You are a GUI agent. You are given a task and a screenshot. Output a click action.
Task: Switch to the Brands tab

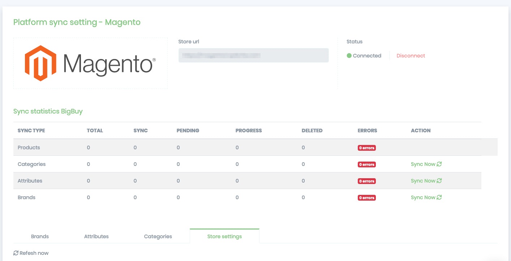pyautogui.click(x=40, y=236)
